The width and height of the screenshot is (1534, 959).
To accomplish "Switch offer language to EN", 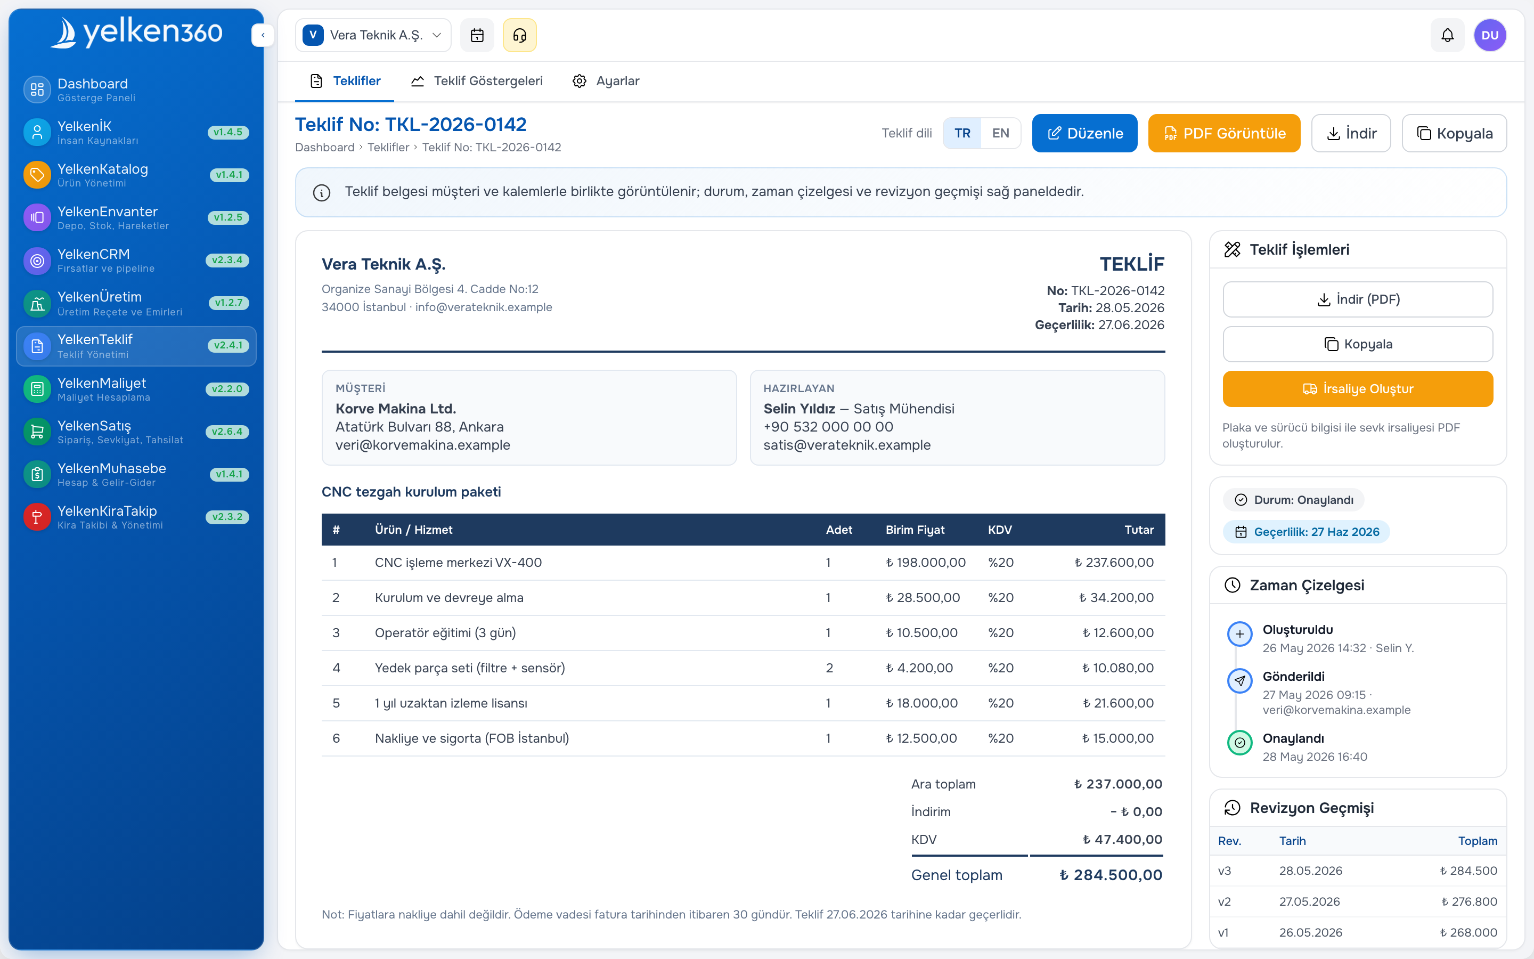I will point(1000,133).
